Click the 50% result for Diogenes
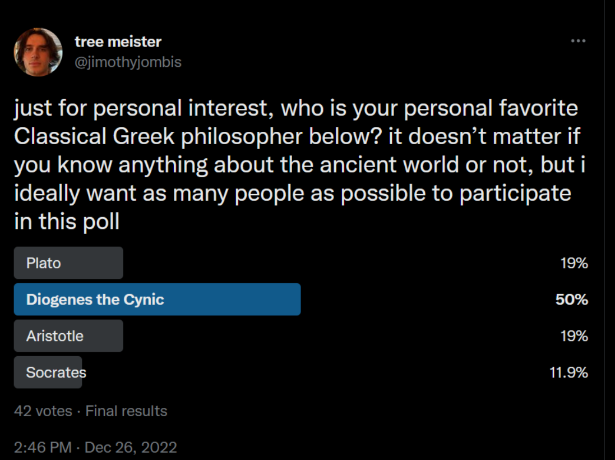The height and width of the screenshot is (460, 615). (x=571, y=300)
